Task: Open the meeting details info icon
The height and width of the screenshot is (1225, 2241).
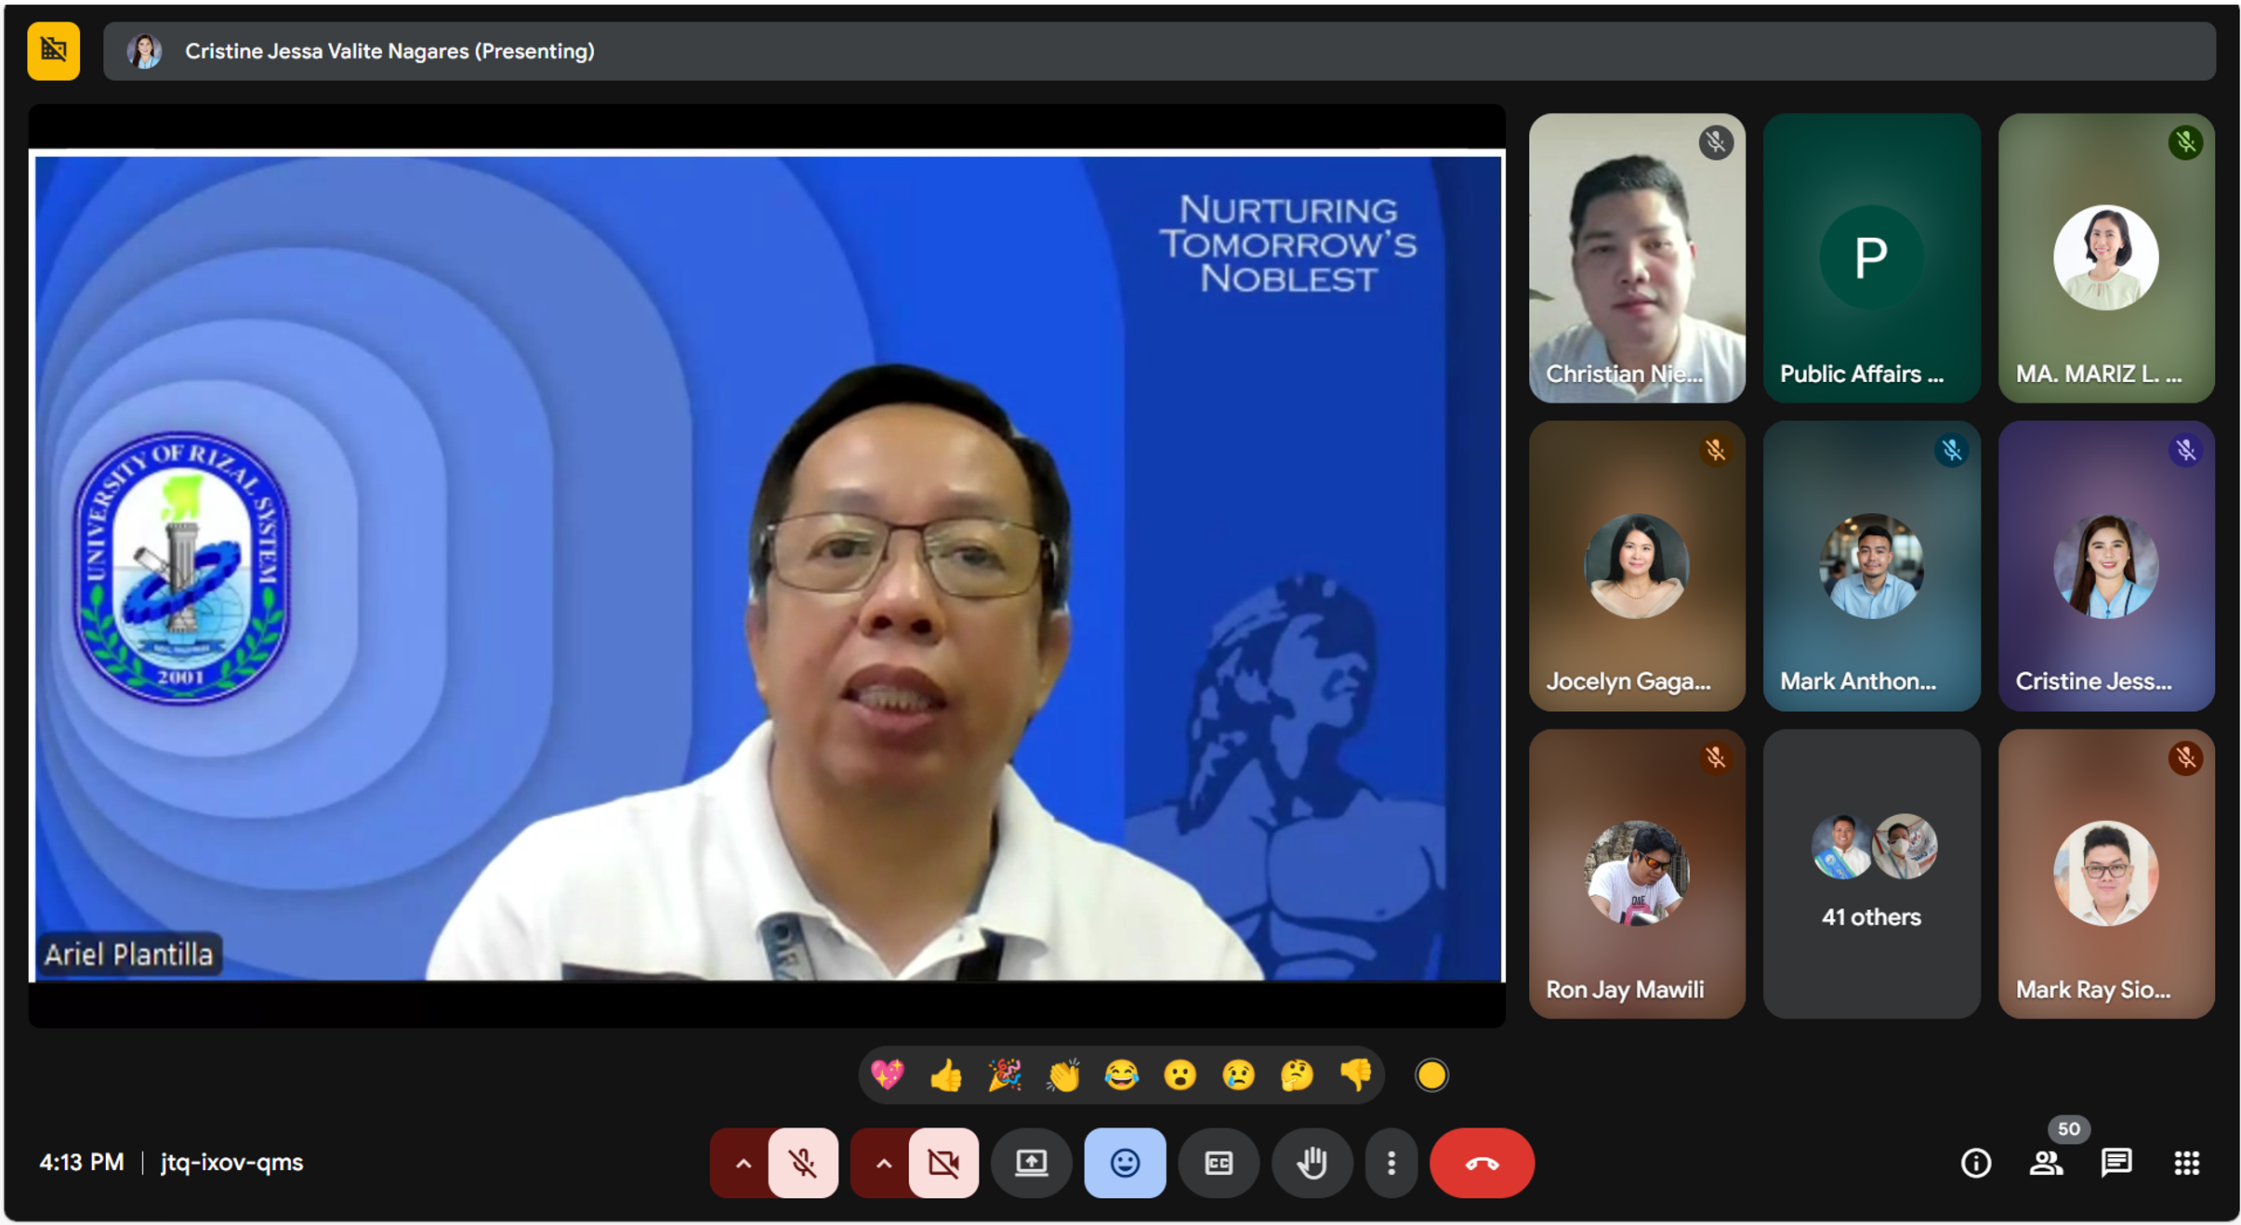Action: tap(1975, 1163)
